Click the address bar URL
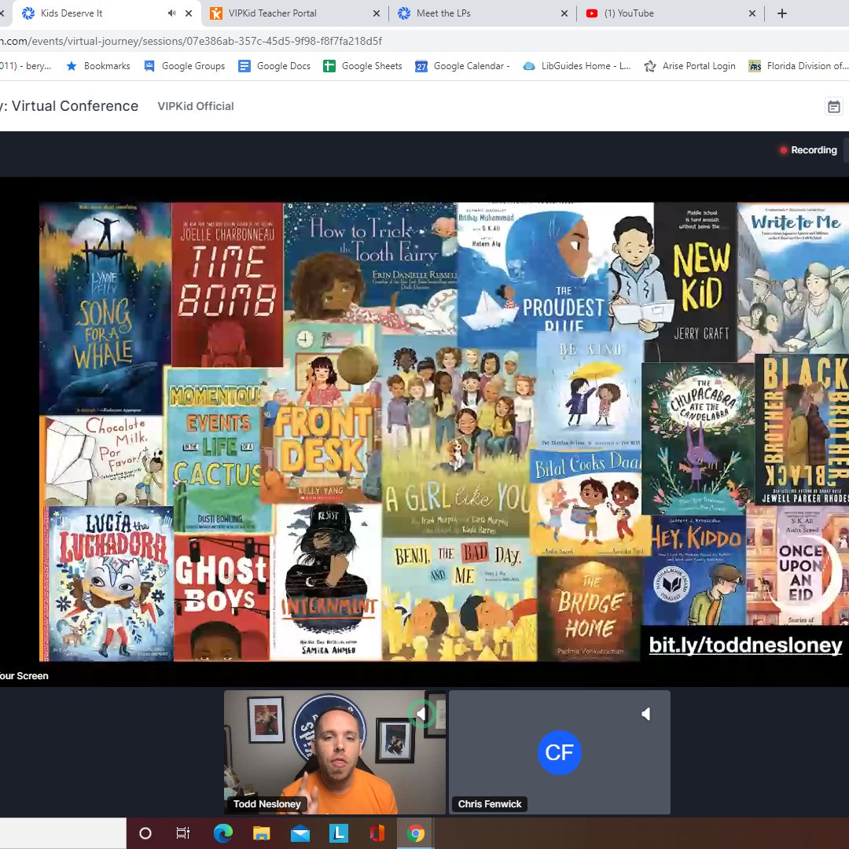Screen dimensions: 849x849 click(x=191, y=41)
